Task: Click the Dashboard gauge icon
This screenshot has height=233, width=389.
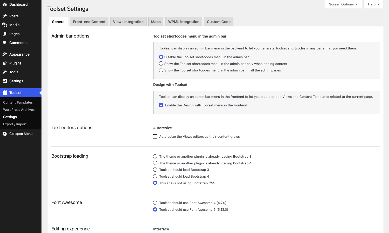Action: click(5, 4)
